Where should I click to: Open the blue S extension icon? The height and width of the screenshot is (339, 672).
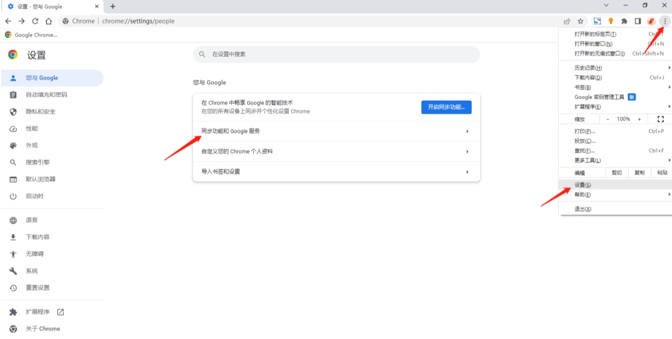(598, 21)
